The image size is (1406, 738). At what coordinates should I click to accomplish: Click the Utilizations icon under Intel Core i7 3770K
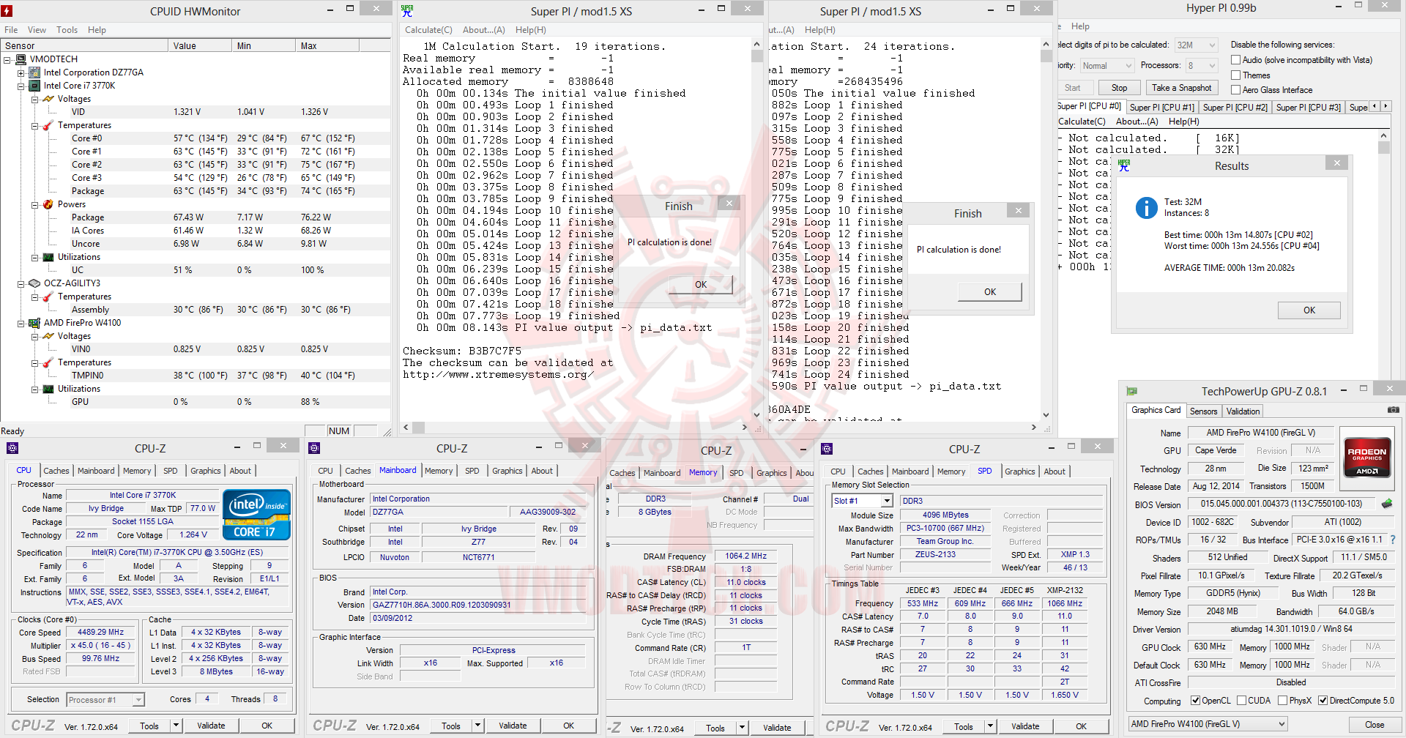(48, 257)
